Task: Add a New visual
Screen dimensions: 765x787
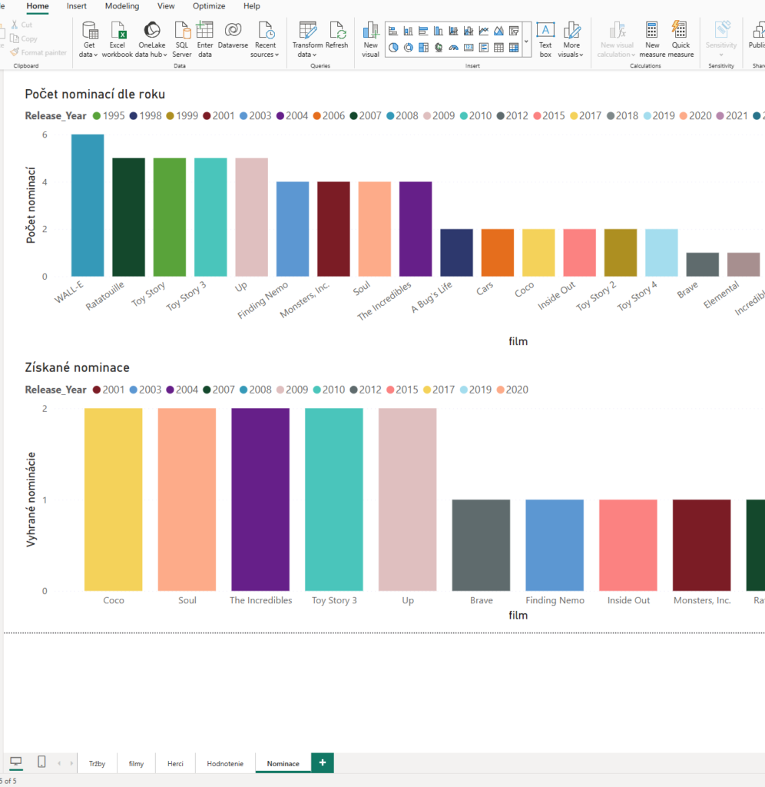Action: tap(370, 40)
